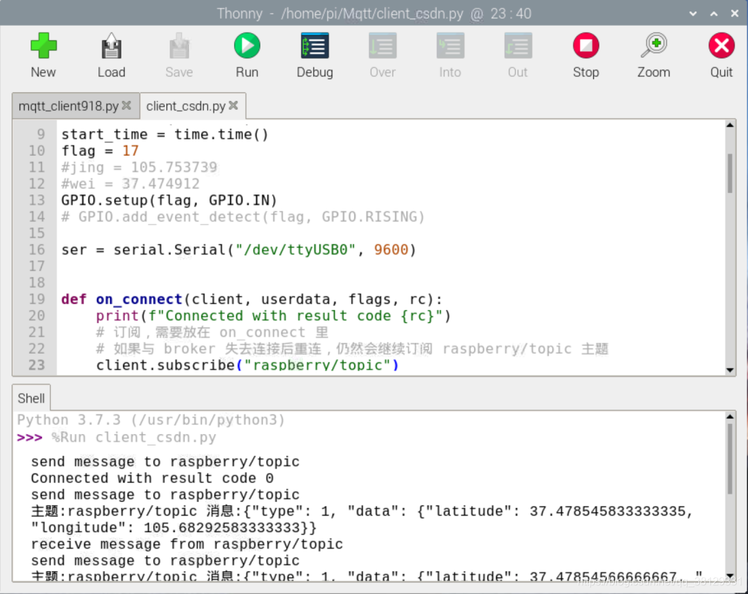Click the Shell scrollbar up arrow
748x594 pixels.
[730, 417]
